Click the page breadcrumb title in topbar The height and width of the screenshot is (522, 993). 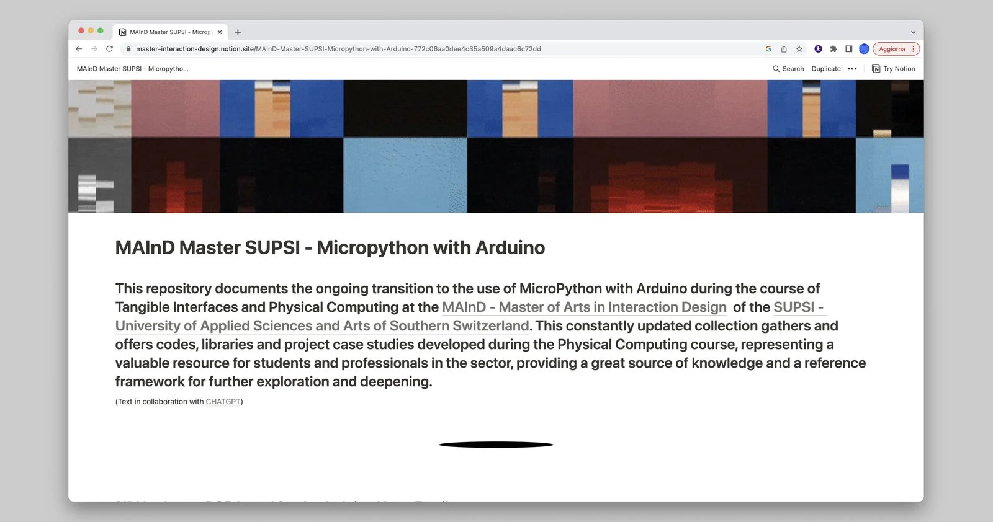132,69
